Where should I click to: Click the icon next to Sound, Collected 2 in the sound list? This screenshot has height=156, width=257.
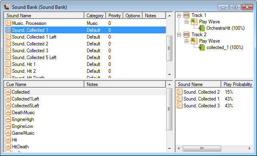[x=8, y=44]
